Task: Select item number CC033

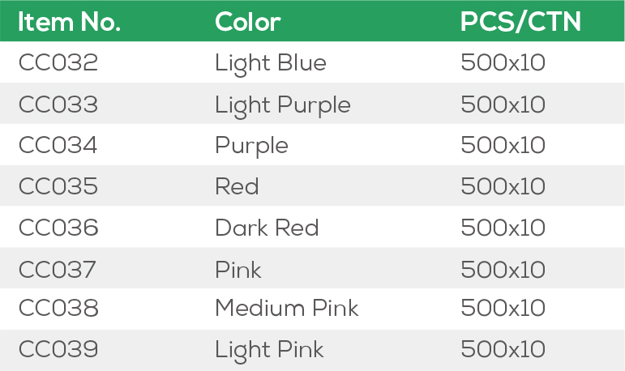Action: pos(58,104)
